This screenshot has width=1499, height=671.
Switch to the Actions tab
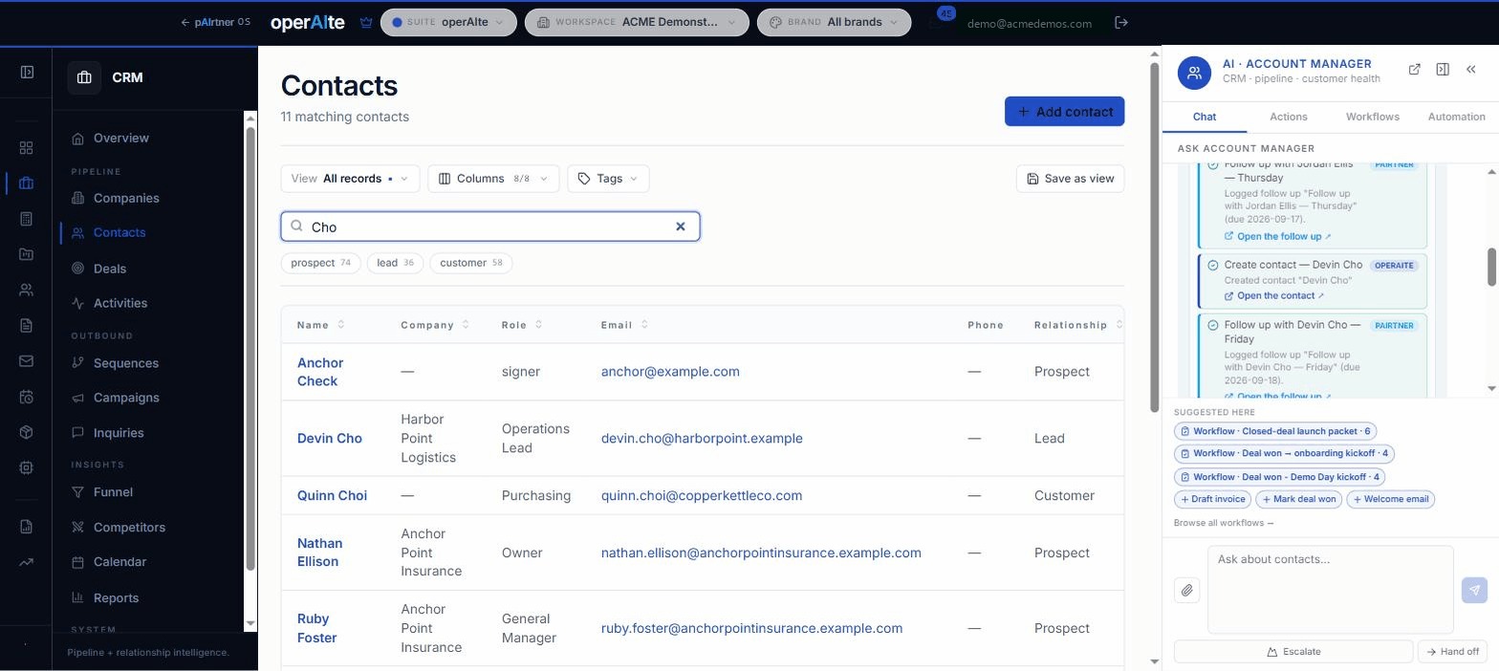[1289, 117]
